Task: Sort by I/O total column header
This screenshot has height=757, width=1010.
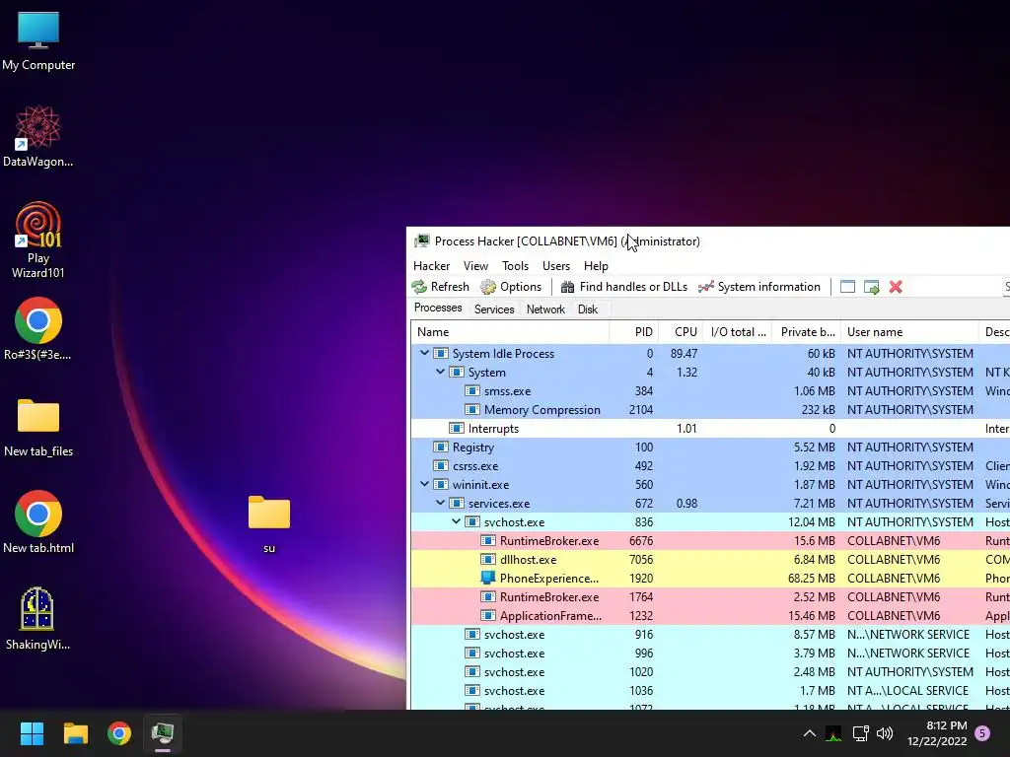Action: [738, 332]
